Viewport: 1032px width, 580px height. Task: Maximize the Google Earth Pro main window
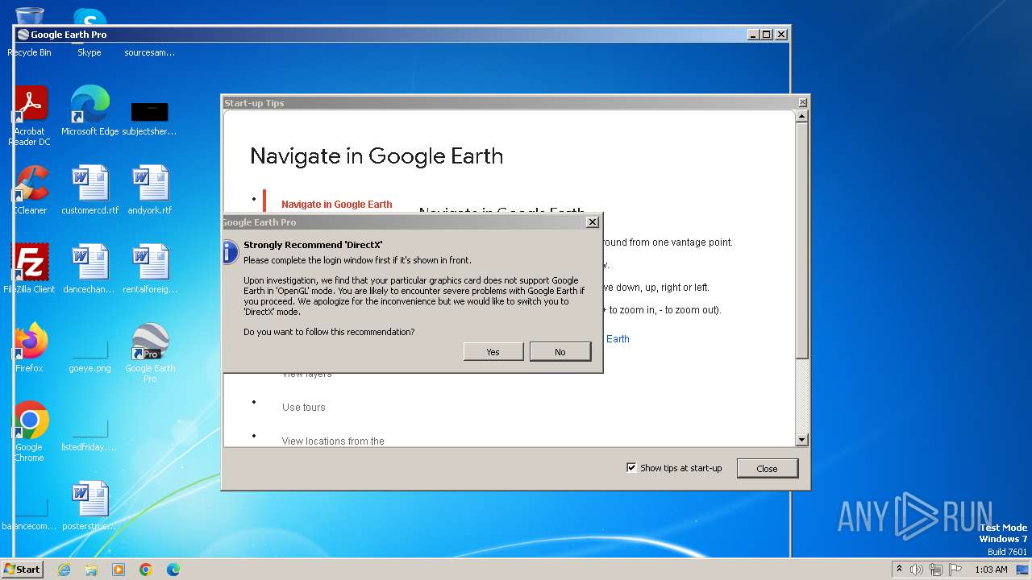pyautogui.click(x=766, y=35)
